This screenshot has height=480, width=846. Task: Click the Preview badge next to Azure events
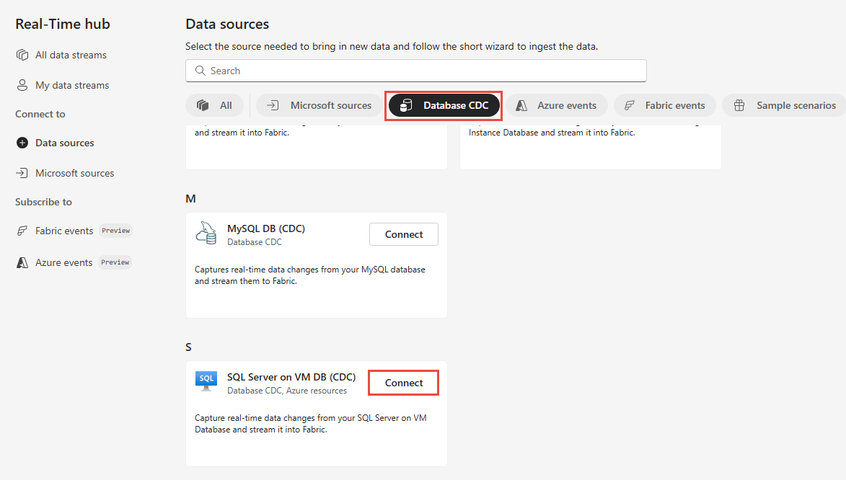click(x=115, y=262)
